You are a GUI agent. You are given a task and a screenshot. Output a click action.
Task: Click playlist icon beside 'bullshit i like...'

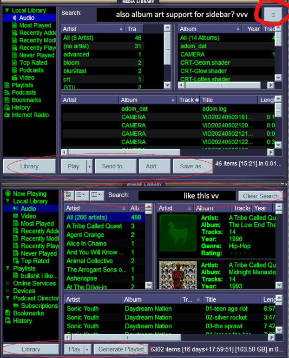[15, 276]
